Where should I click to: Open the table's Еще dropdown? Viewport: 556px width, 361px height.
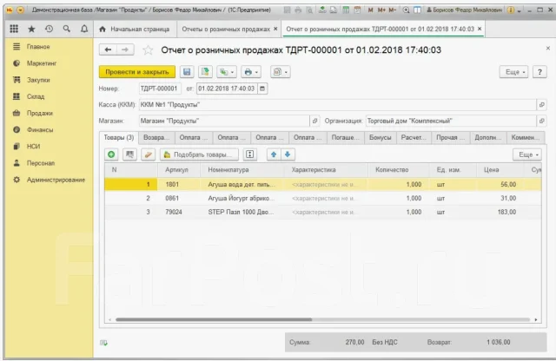coord(527,154)
